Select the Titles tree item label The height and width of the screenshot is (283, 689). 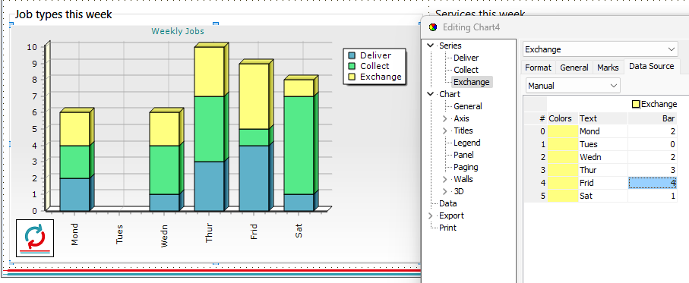click(463, 130)
